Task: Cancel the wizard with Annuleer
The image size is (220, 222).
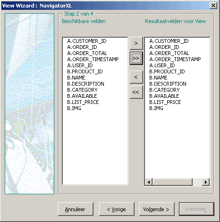Action: pyautogui.click(x=76, y=209)
